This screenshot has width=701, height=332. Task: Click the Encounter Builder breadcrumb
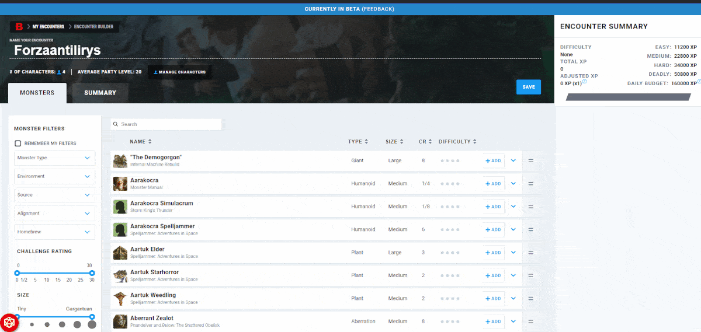tap(93, 26)
